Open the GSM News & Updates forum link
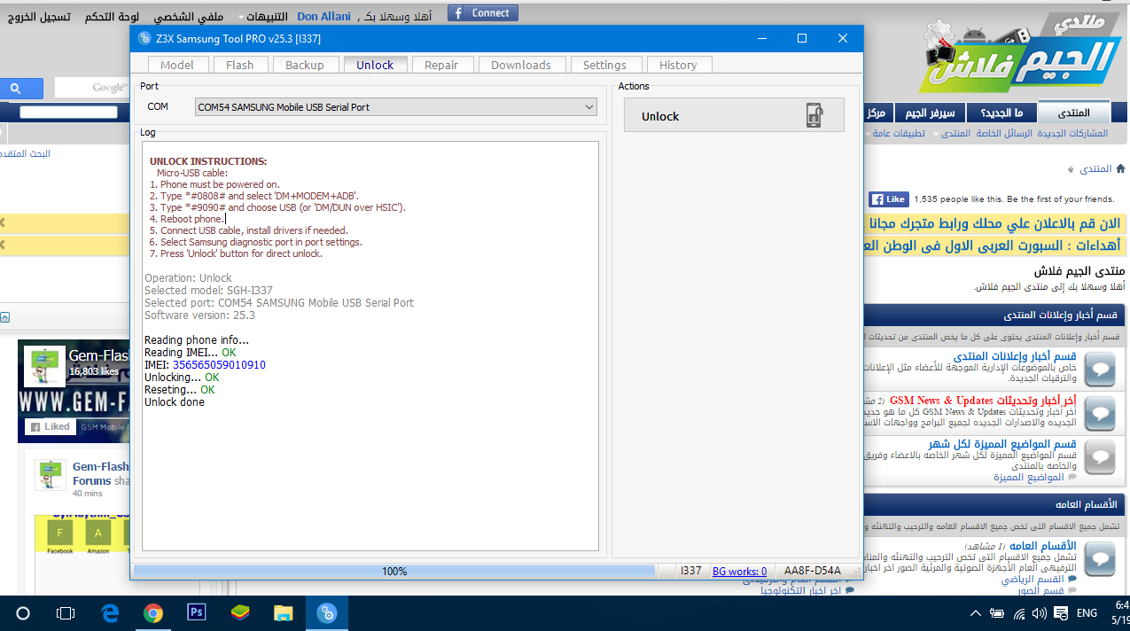The width and height of the screenshot is (1130, 631). 984,401
